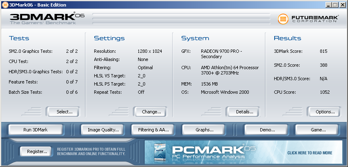Click the CPU Score value 1052
This screenshot has width=348, height=167.
pyautogui.click(x=325, y=92)
